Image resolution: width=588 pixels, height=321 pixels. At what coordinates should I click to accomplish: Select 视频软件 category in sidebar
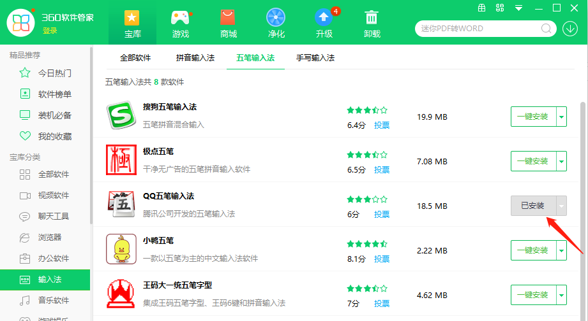pos(45,196)
